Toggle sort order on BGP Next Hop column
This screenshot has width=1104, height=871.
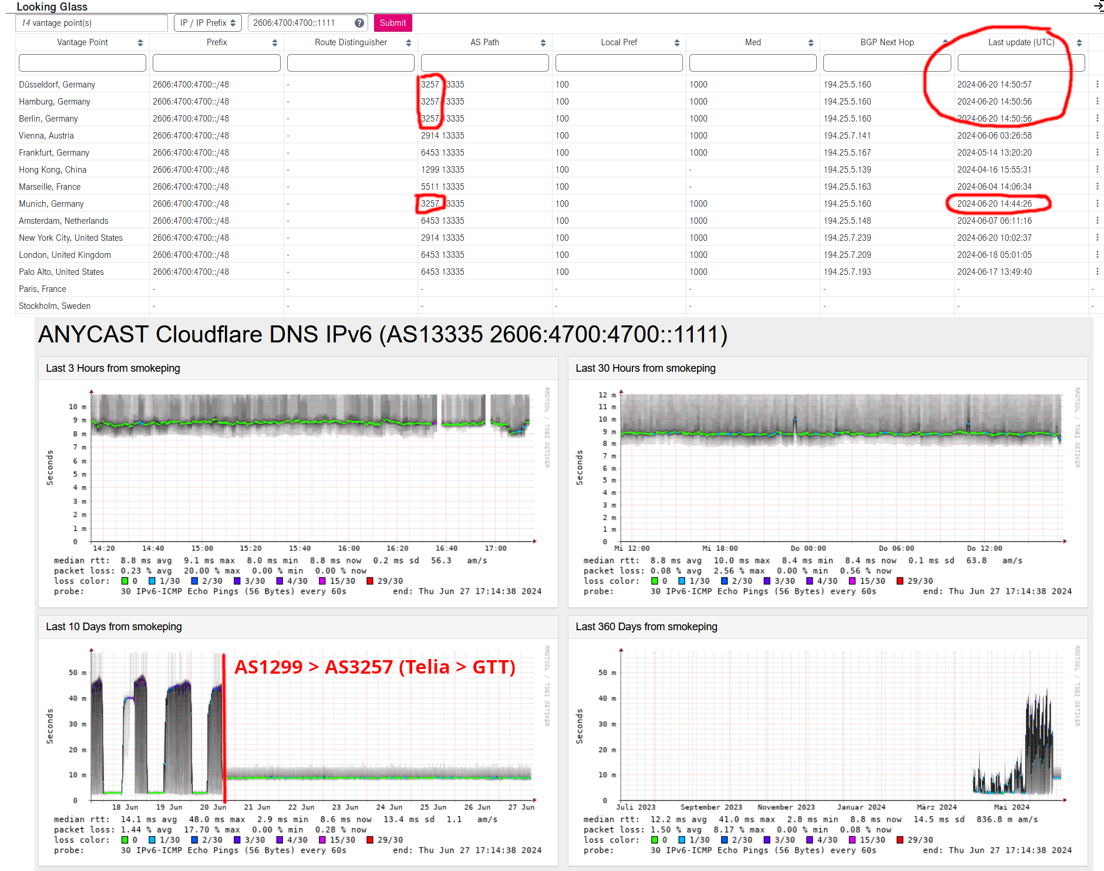click(944, 42)
